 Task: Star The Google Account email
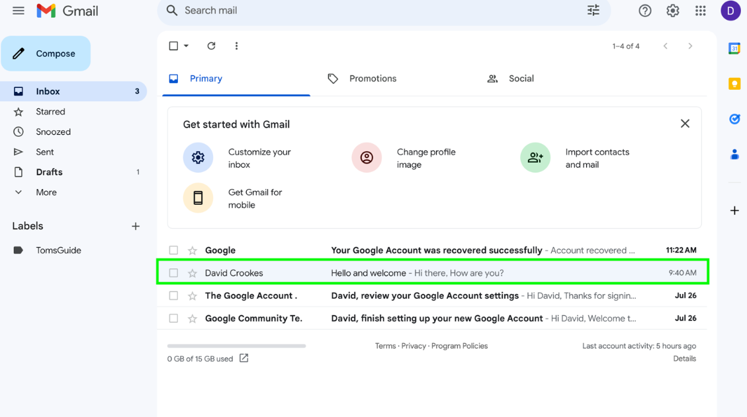pyautogui.click(x=193, y=295)
